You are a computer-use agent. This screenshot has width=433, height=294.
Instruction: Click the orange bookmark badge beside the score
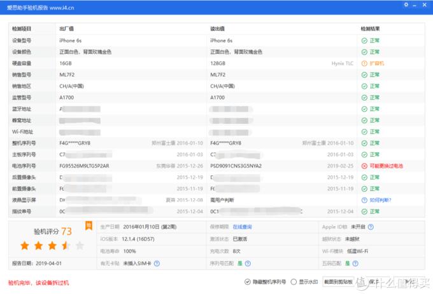coord(89,226)
